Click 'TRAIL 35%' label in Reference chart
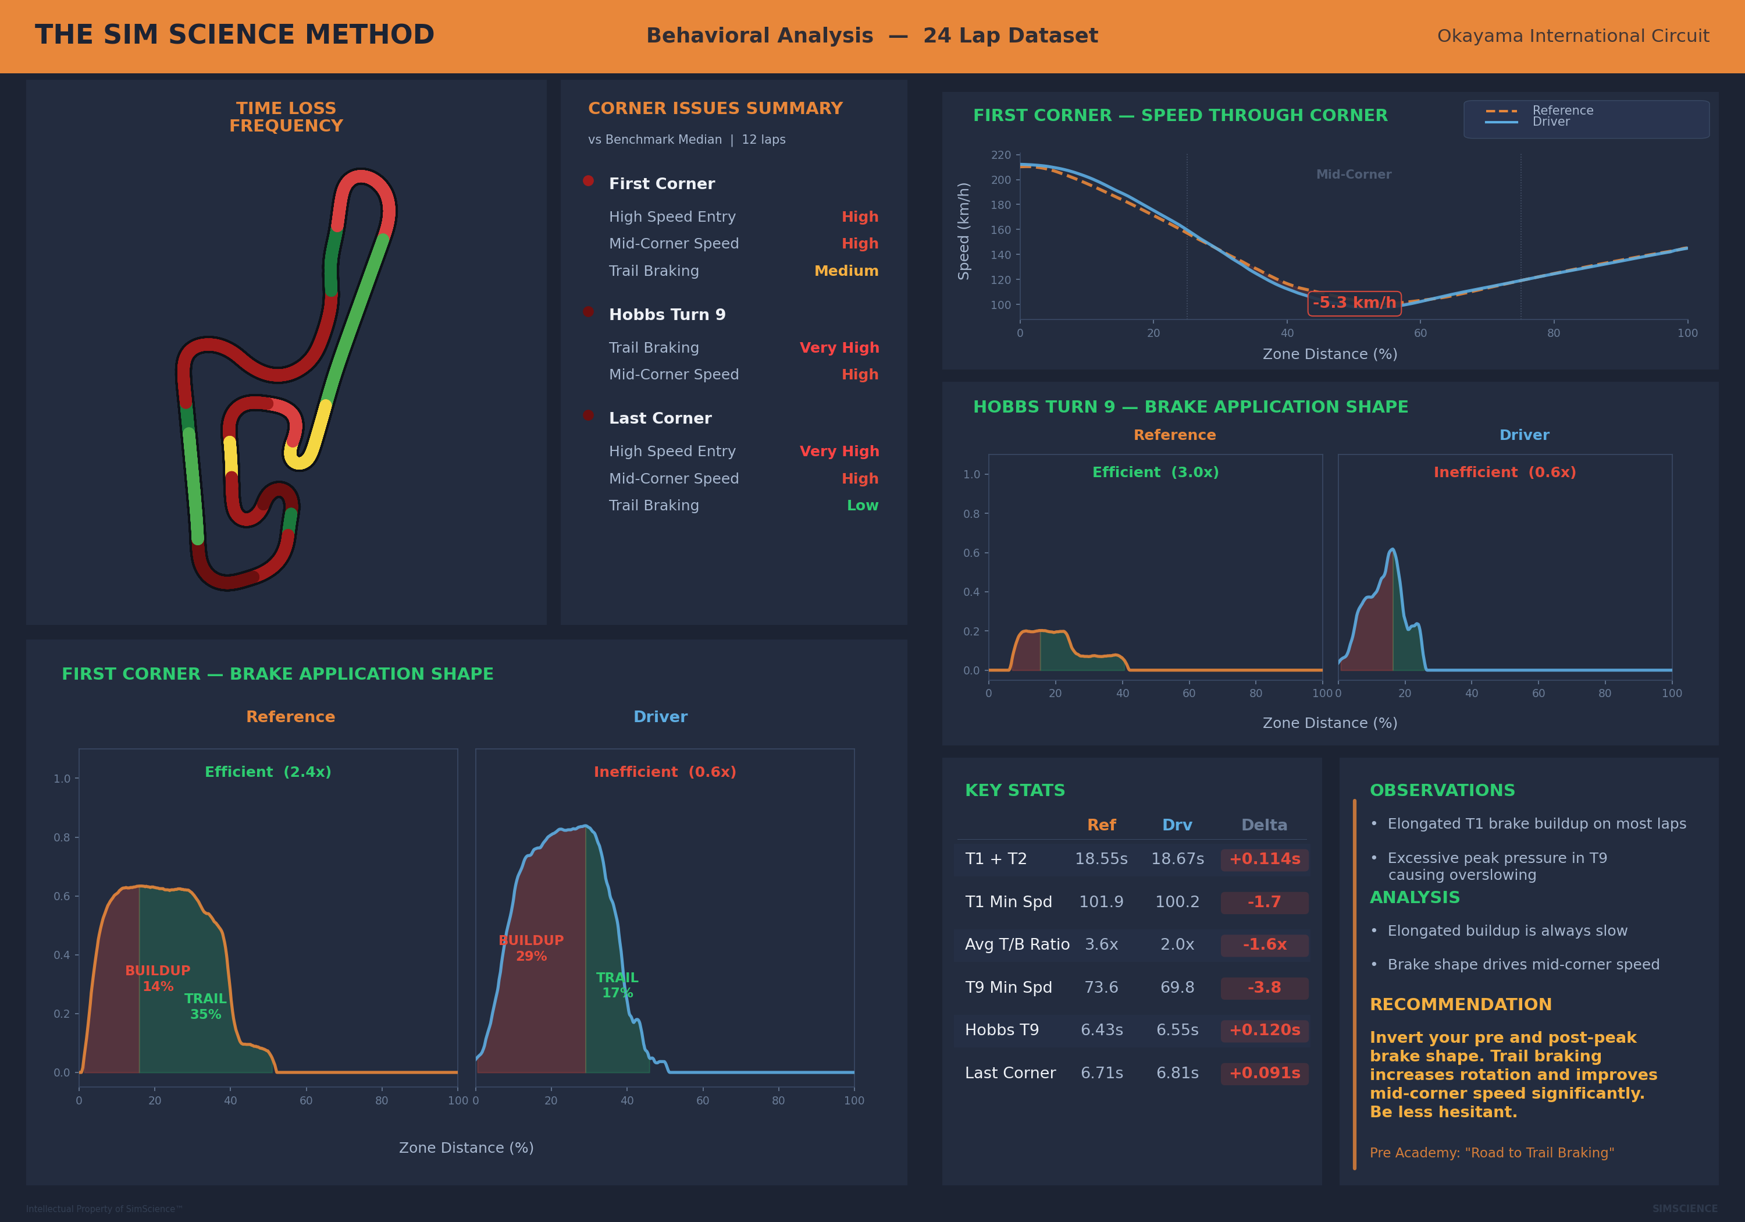The image size is (1745, 1222). coord(205,1006)
